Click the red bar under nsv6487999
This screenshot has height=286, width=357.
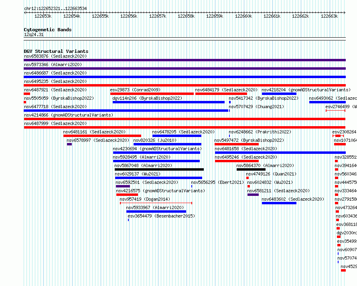185,127
